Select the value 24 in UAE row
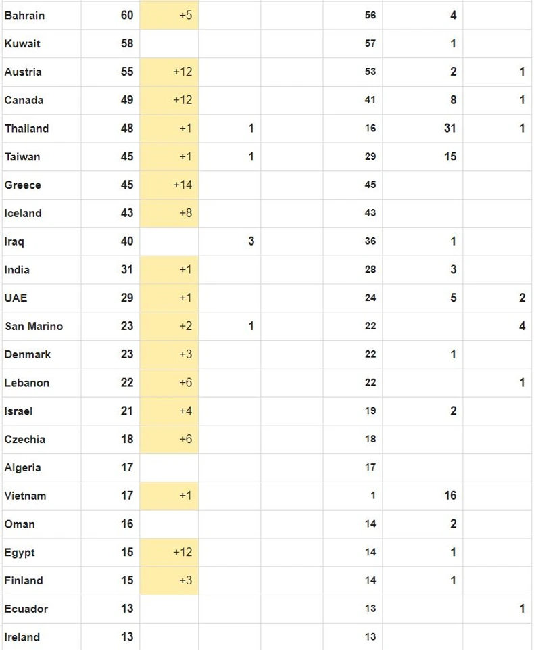The width and height of the screenshot is (534, 650). [x=370, y=298]
